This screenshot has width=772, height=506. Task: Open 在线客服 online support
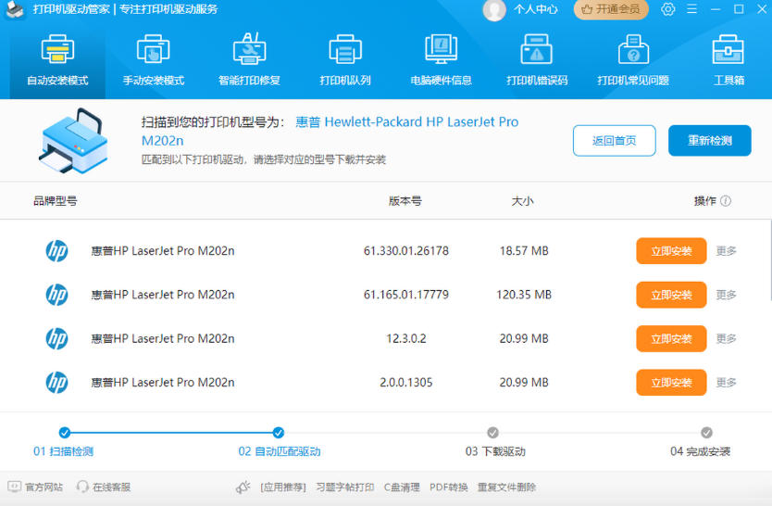(104, 487)
